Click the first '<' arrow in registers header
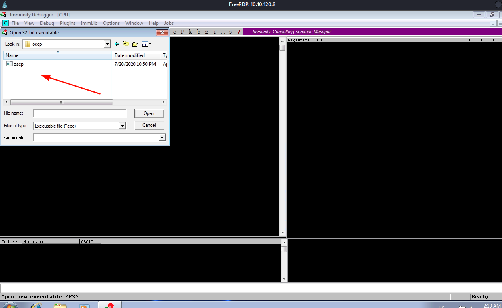This screenshot has height=308, width=502. [385, 40]
